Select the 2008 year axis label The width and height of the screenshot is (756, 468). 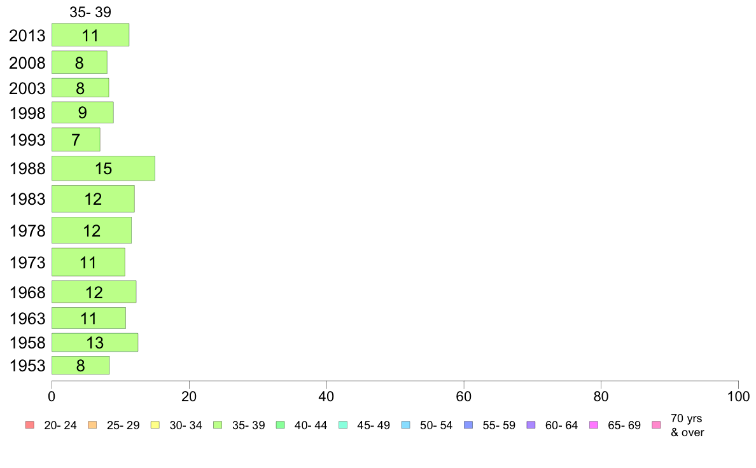(x=27, y=63)
